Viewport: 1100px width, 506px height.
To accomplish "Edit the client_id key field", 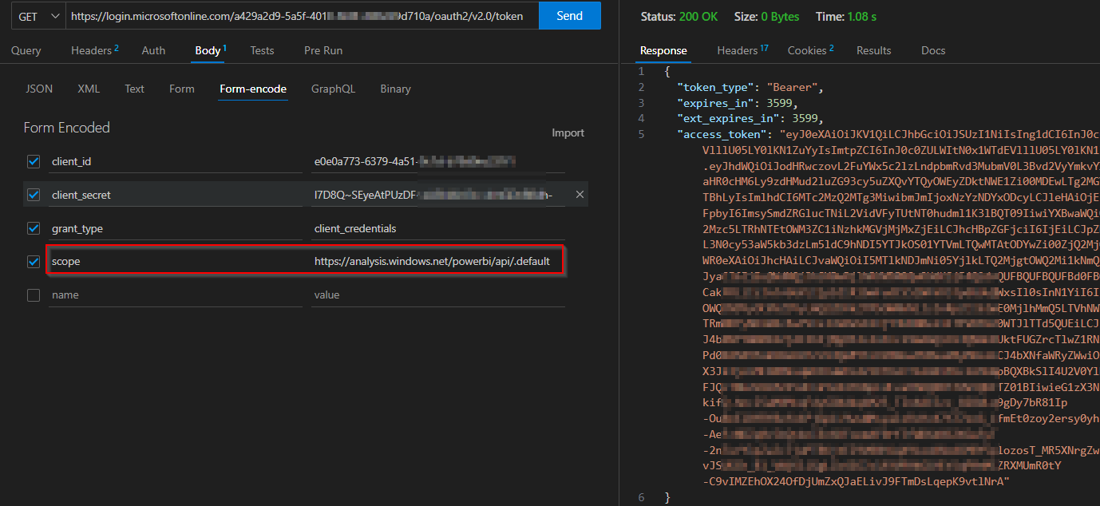I will coord(176,161).
